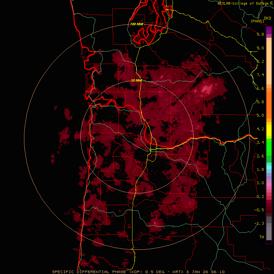The height and width of the screenshot is (274, 274).
Task: Click the 0.2 legend value
Action: (x=260, y=197)
